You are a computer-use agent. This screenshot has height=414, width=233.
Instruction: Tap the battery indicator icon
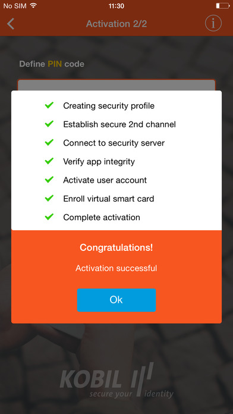pos(223,5)
